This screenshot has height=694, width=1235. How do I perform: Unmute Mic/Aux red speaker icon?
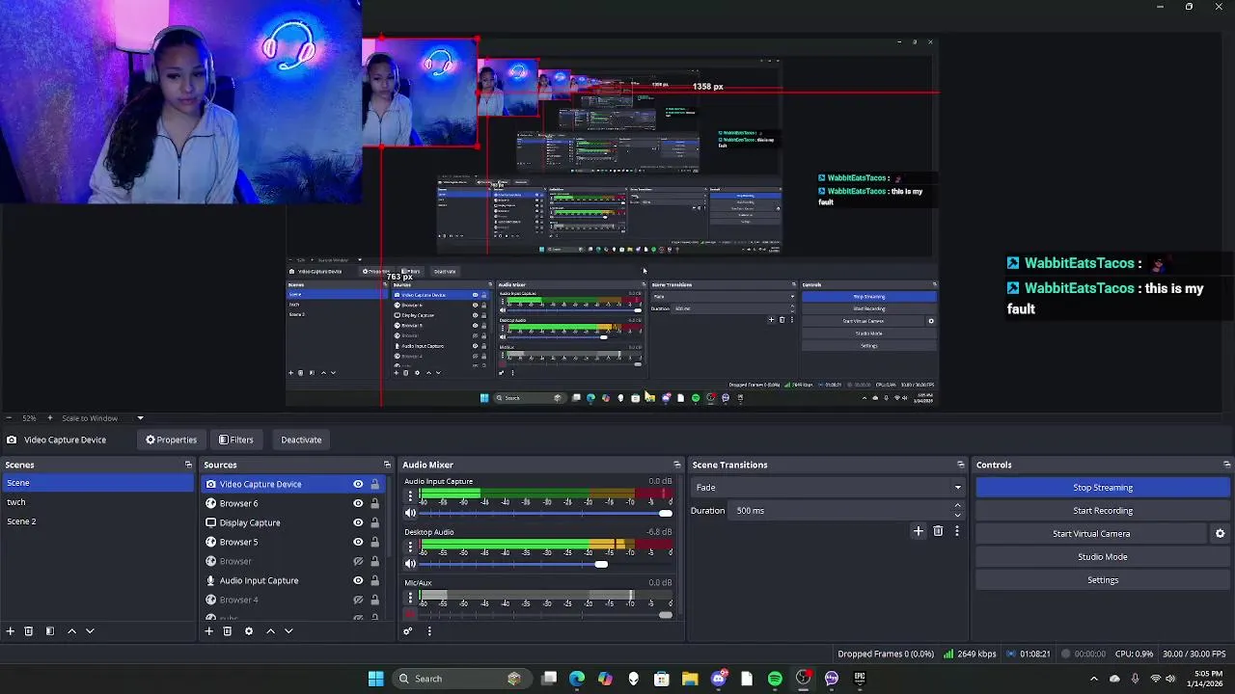pyautogui.click(x=410, y=614)
